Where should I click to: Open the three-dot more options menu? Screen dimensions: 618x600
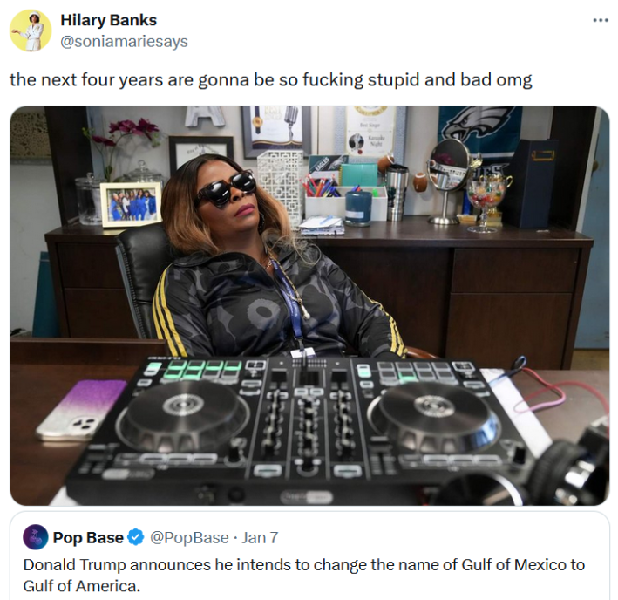click(601, 21)
